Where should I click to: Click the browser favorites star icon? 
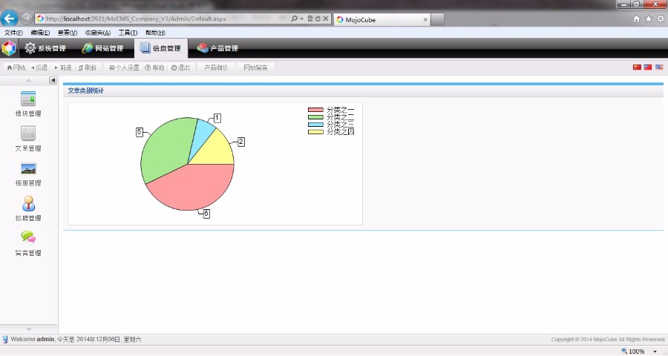pyautogui.click(x=649, y=19)
